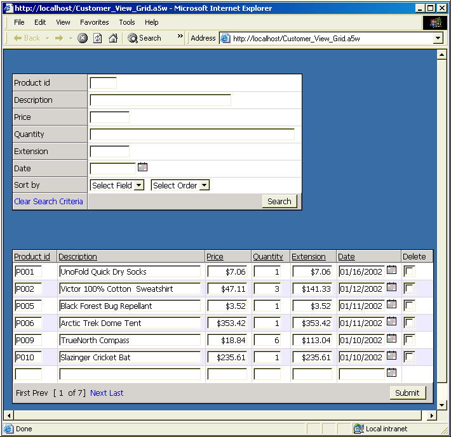The image size is (451, 437).
Task: Focus the Description search field
Action: tap(161, 100)
